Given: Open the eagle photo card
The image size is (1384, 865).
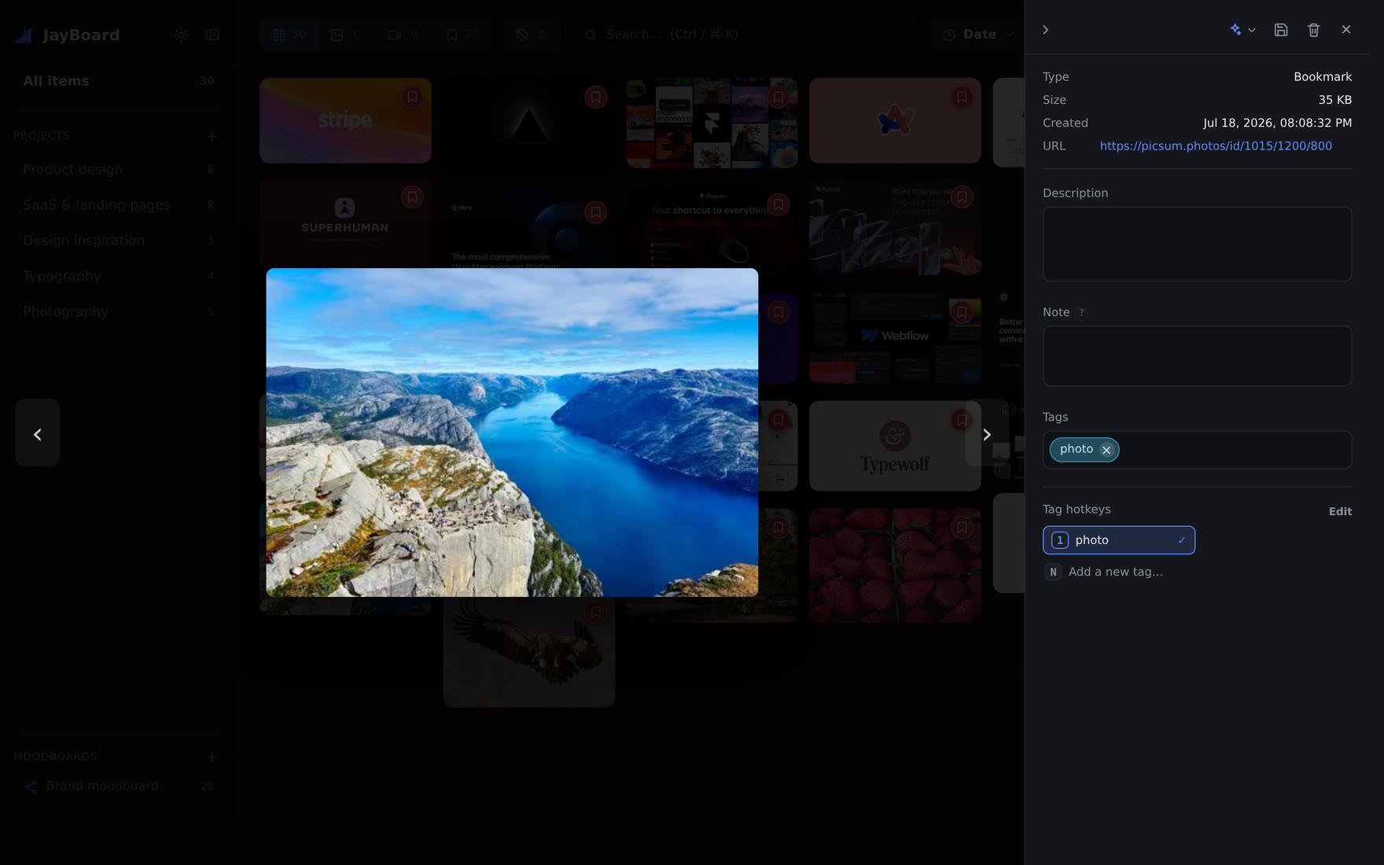Looking at the screenshot, I should [x=528, y=653].
